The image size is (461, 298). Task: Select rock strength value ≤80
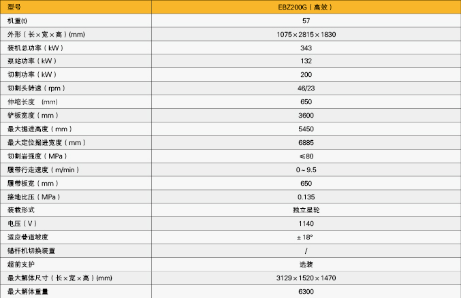[306, 156]
